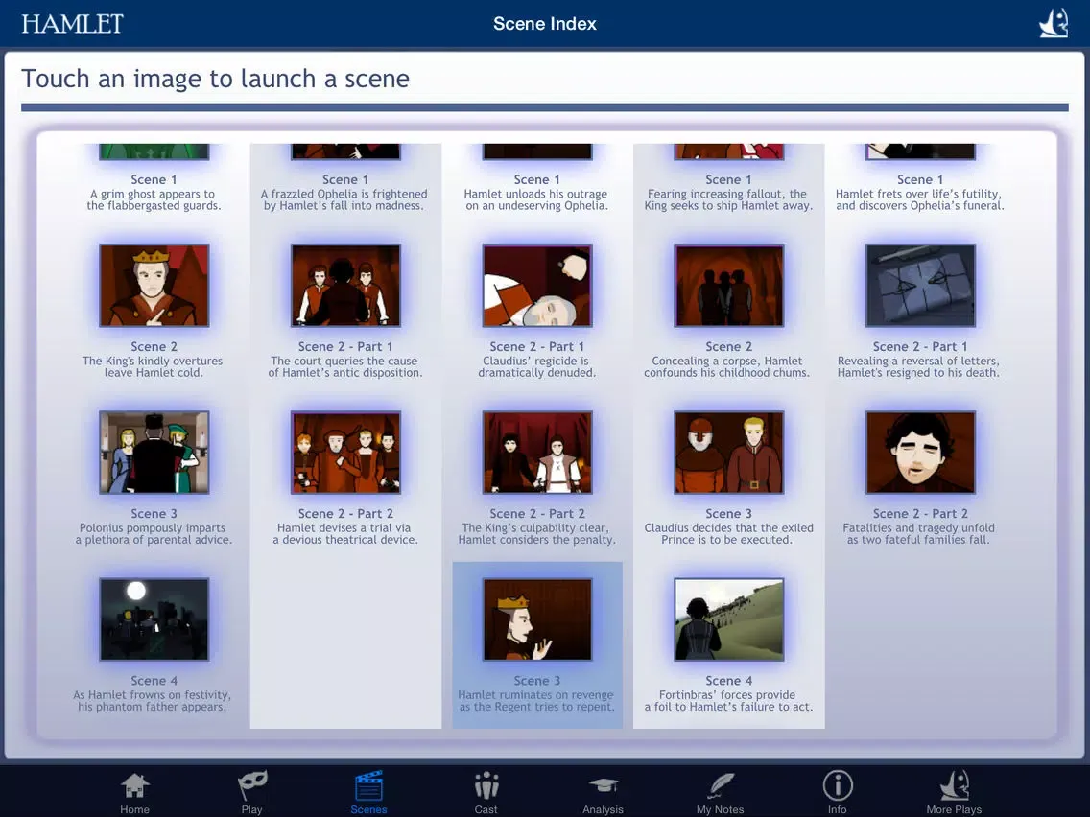Image resolution: width=1090 pixels, height=817 pixels.
Task: Launch King's culpability clear scene thumbnail
Action: tap(537, 453)
